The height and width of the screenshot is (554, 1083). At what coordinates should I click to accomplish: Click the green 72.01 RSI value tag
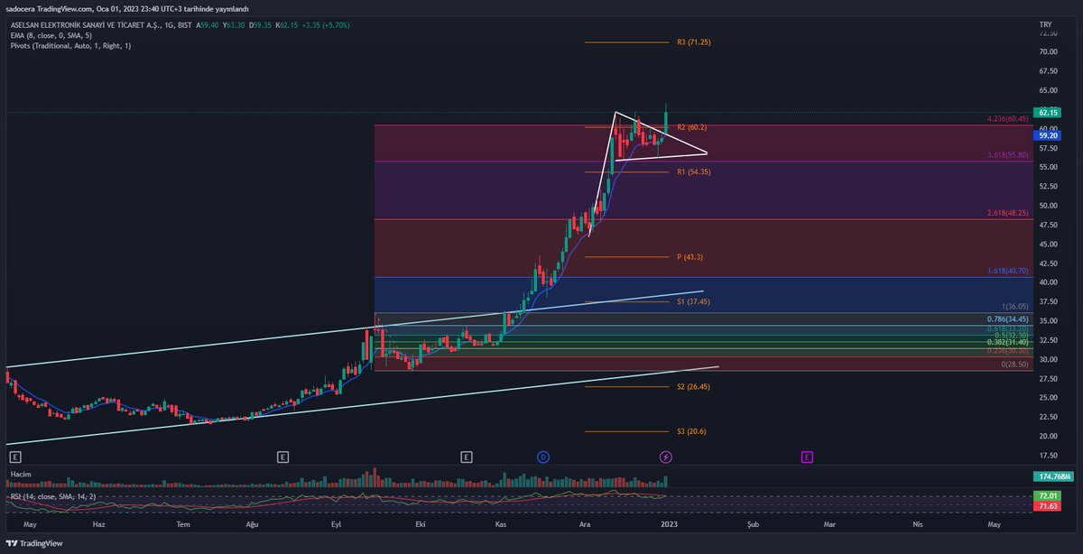(1049, 496)
